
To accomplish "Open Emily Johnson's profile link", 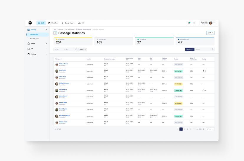I will pos(63,64).
